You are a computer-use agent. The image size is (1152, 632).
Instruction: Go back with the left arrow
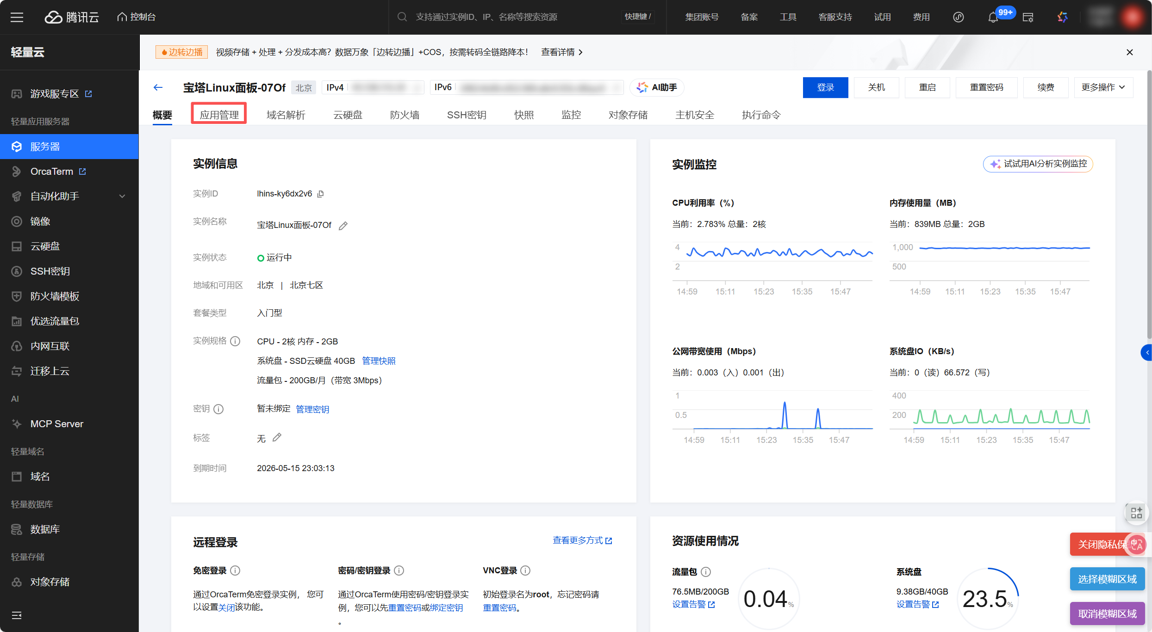pos(158,87)
